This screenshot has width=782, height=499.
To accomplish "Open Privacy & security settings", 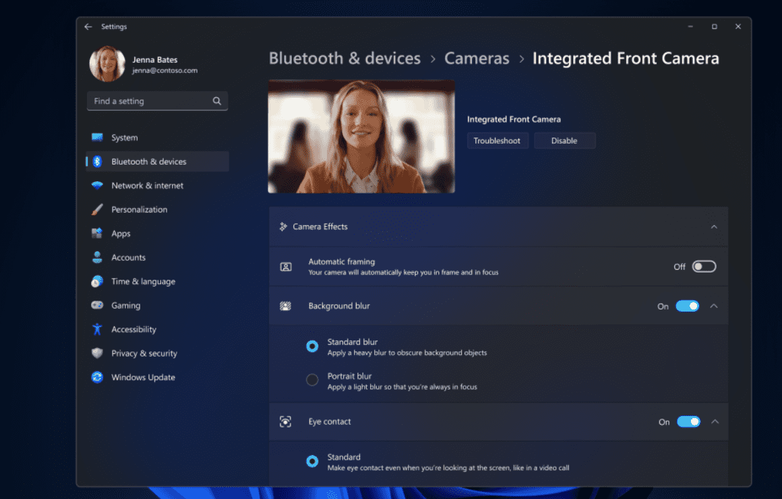I will [x=158, y=353].
